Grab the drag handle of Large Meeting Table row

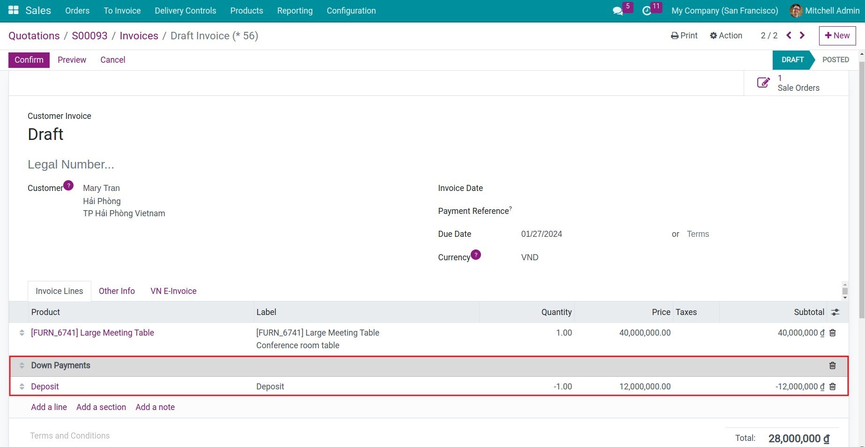pyautogui.click(x=22, y=333)
